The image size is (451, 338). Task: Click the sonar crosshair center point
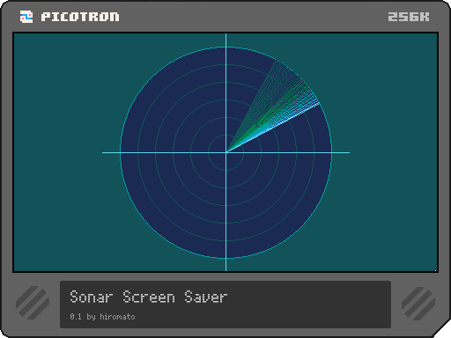tap(226, 152)
